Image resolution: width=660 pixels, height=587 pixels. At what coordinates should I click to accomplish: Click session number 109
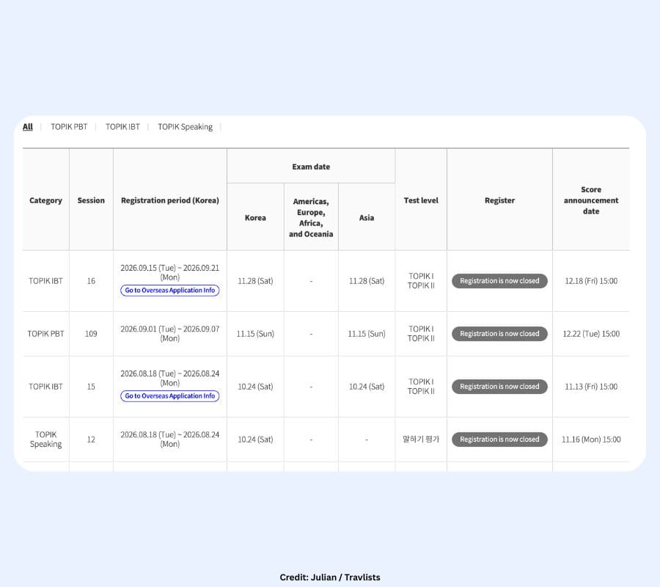(x=91, y=334)
